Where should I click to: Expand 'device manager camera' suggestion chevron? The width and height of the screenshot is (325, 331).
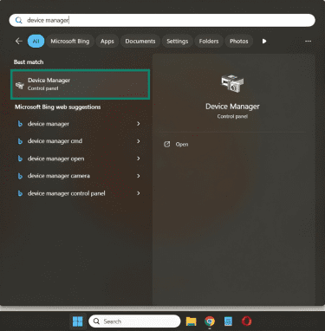pos(139,176)
